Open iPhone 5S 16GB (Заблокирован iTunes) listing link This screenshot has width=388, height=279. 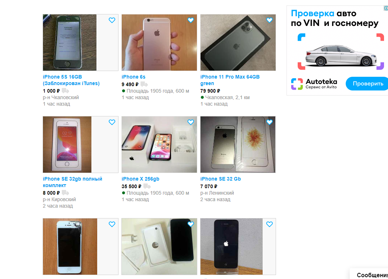pos(71,80)
